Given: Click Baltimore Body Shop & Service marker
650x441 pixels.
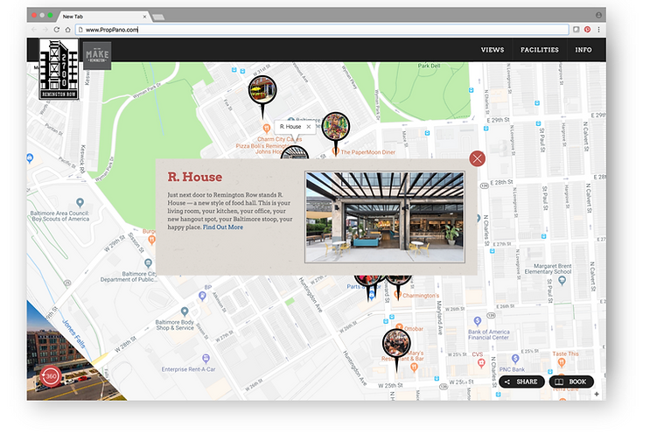Looking at the screenshot, I should pyautogui.click(x=185, y=311).
